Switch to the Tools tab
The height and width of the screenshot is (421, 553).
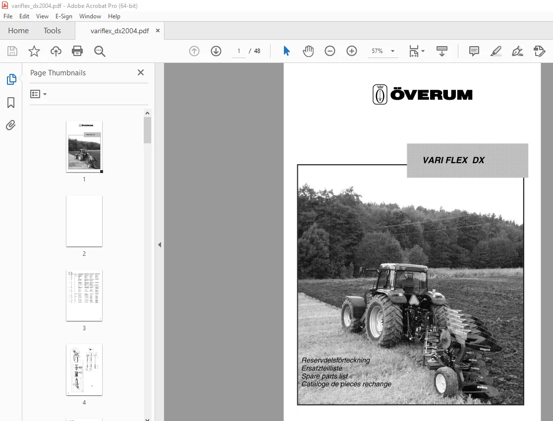tap(52, 31)
